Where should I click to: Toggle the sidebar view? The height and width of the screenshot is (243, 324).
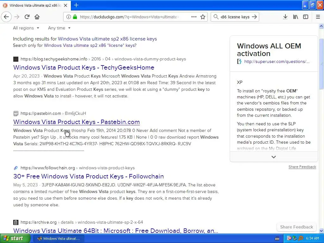(x=306, y=17)
